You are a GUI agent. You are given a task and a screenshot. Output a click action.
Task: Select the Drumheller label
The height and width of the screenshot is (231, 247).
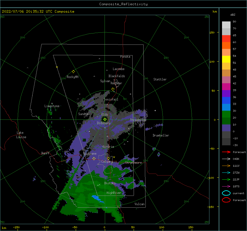coord(161,135)
